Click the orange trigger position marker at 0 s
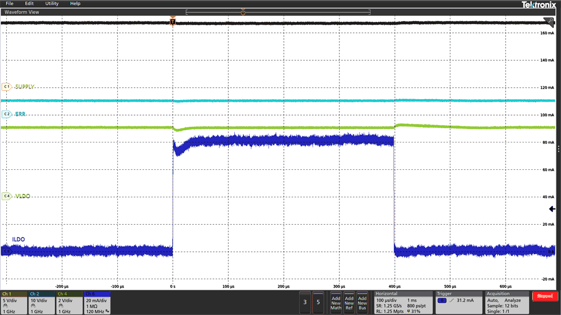 coord(173,20)
